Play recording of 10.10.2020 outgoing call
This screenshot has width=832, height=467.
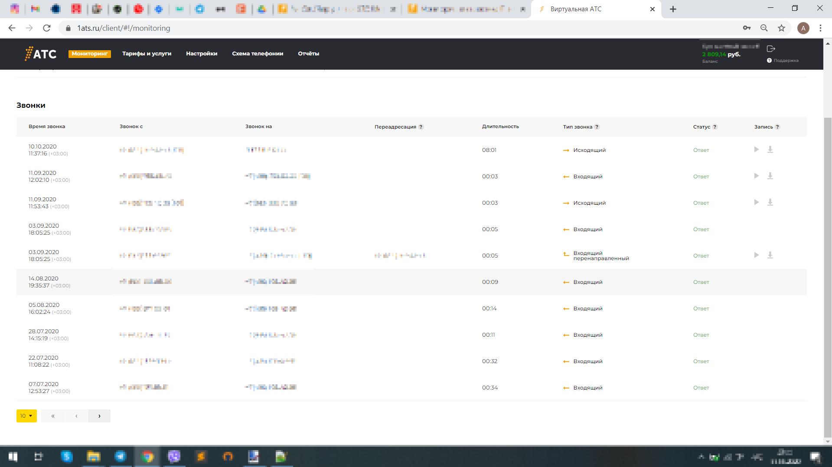coord(756,150)
